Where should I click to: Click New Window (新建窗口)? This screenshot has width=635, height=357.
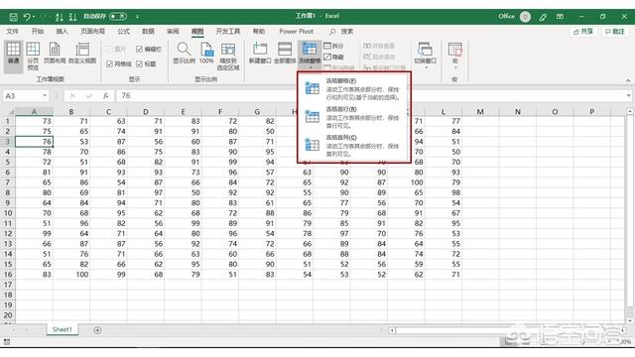pos(260,53)
